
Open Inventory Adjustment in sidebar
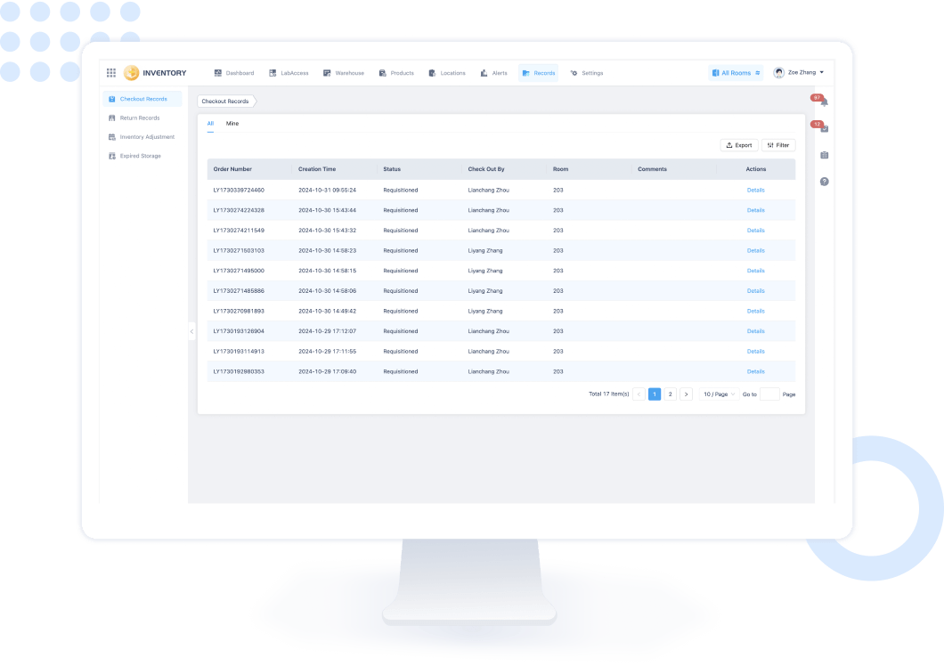point(147,137)
